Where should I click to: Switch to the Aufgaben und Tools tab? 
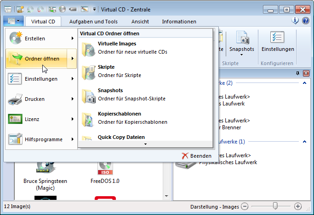click(93, 22)
